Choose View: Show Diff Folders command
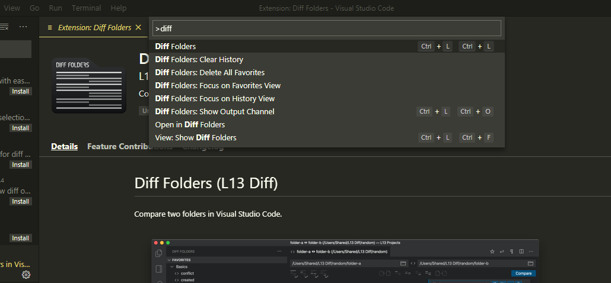The width and height of the screenshot is (611, 283). [326, 137]
